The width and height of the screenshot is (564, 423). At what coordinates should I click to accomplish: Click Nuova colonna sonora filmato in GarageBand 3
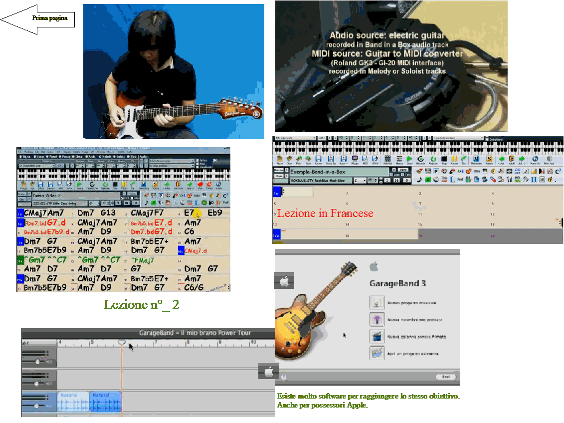tap(408, 337)
